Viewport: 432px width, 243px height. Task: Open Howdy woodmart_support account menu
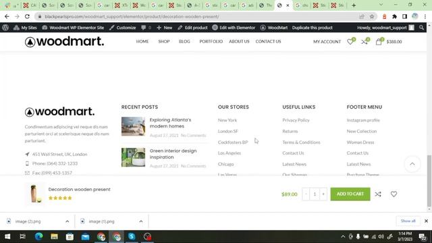[385, 28]
